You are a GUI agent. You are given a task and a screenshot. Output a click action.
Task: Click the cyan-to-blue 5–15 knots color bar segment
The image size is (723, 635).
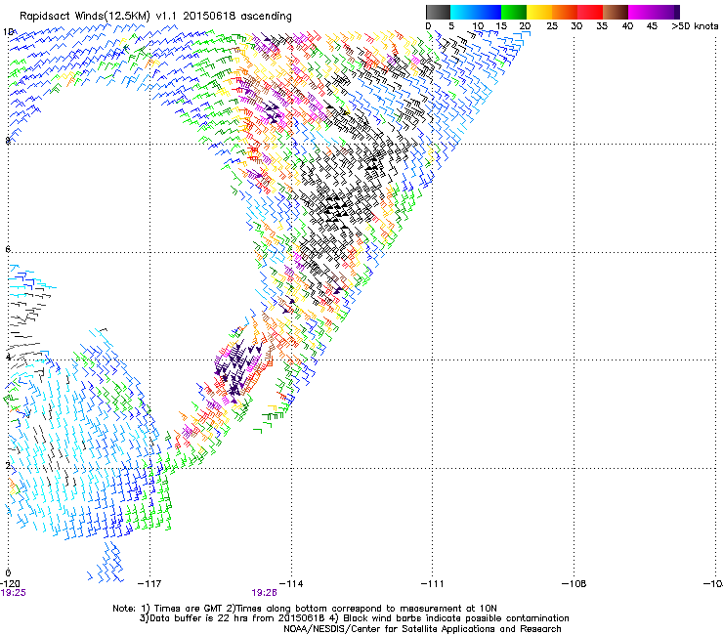point(476,12)
